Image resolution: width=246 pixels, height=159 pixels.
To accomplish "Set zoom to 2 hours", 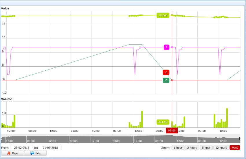I will coord(192,148).
